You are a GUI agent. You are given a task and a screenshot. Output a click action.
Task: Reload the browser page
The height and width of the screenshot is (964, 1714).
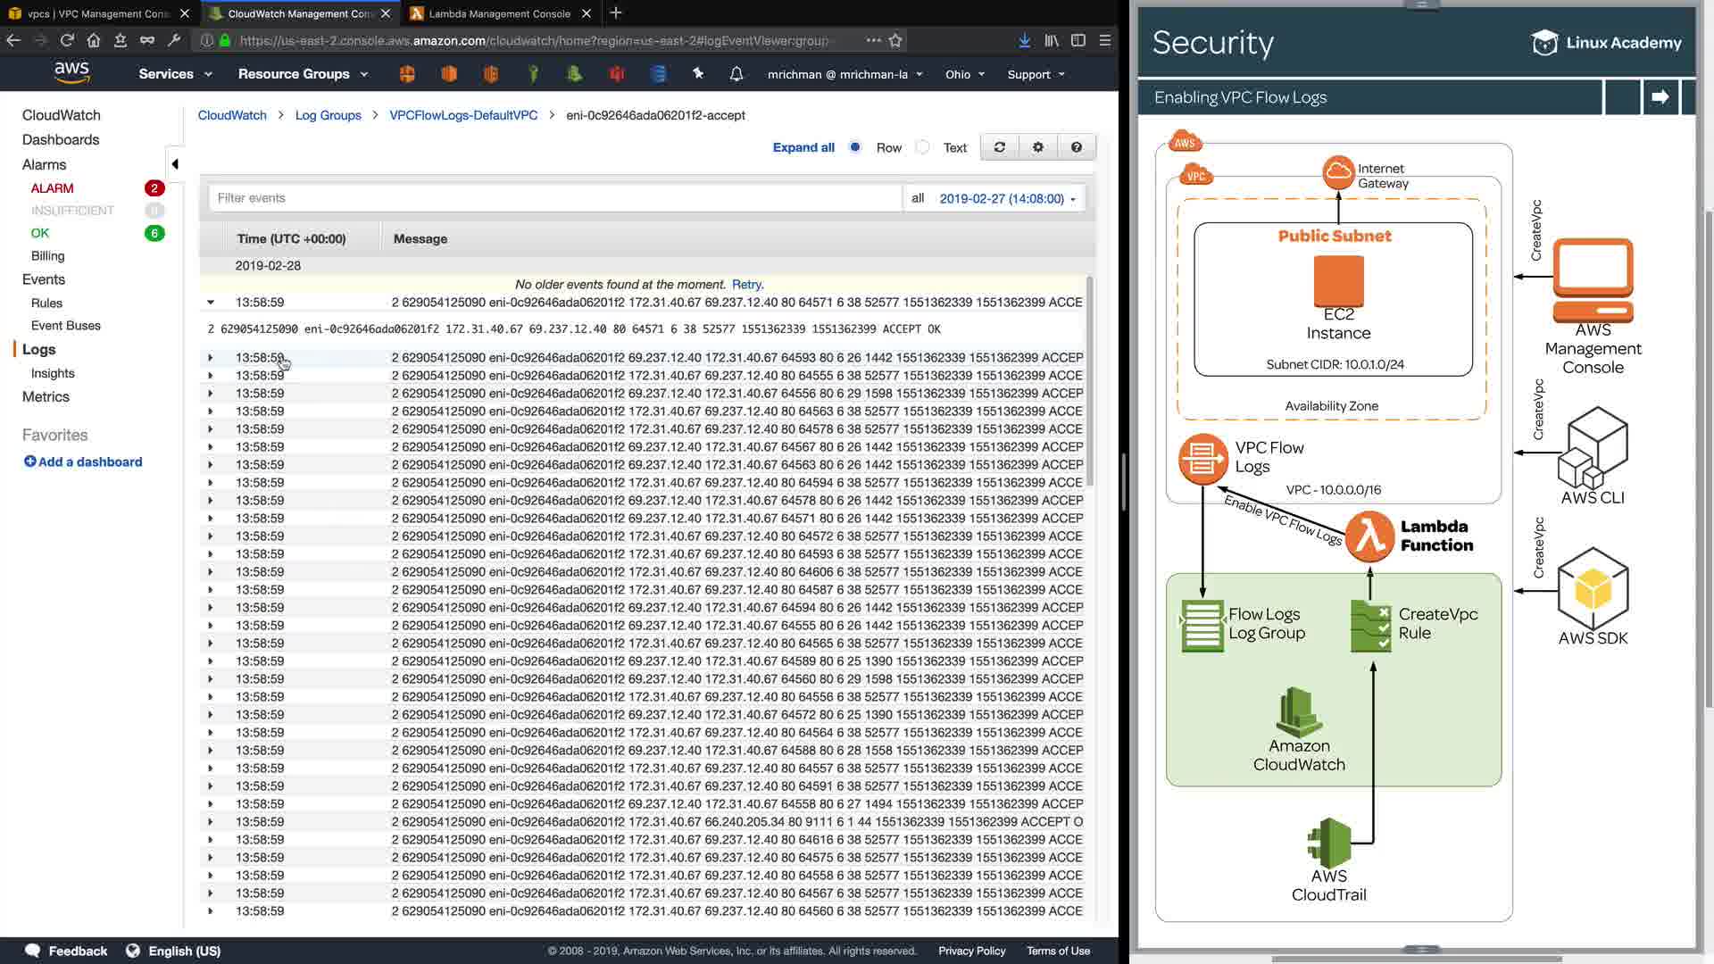[x=67, y=40]
